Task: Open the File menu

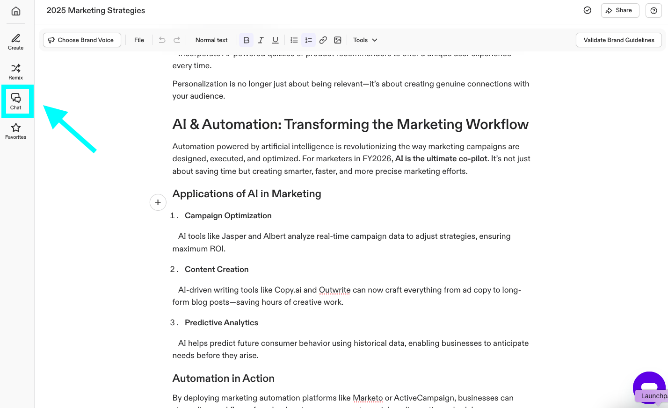Action: coord(139,40)
